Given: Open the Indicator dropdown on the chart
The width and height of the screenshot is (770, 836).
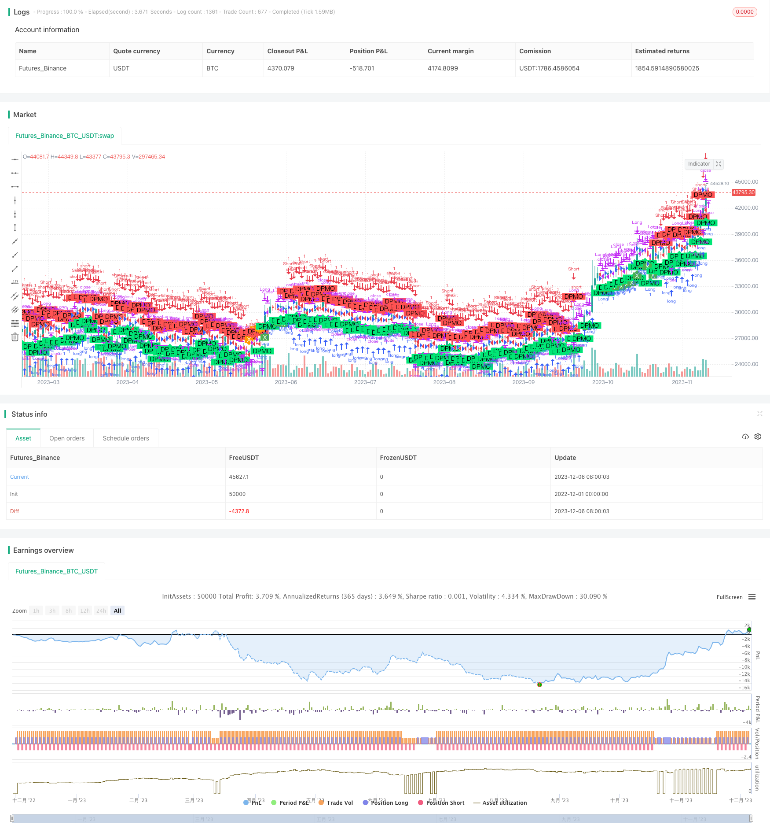Looking at the screenshot, I should point(699,164).
